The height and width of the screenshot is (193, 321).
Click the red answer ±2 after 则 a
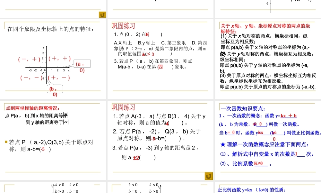136,158
